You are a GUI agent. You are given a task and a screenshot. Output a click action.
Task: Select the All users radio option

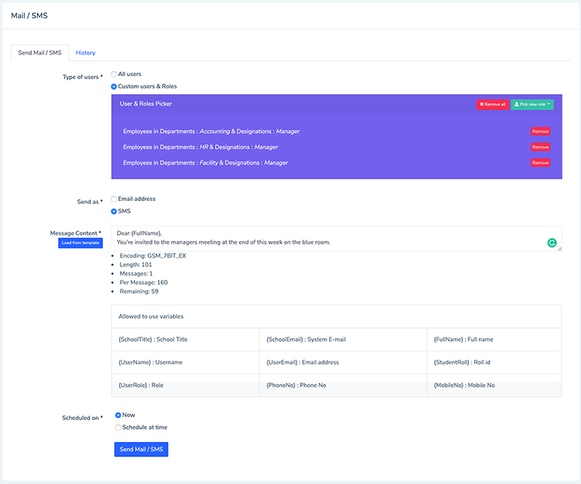tap(114, 74)
